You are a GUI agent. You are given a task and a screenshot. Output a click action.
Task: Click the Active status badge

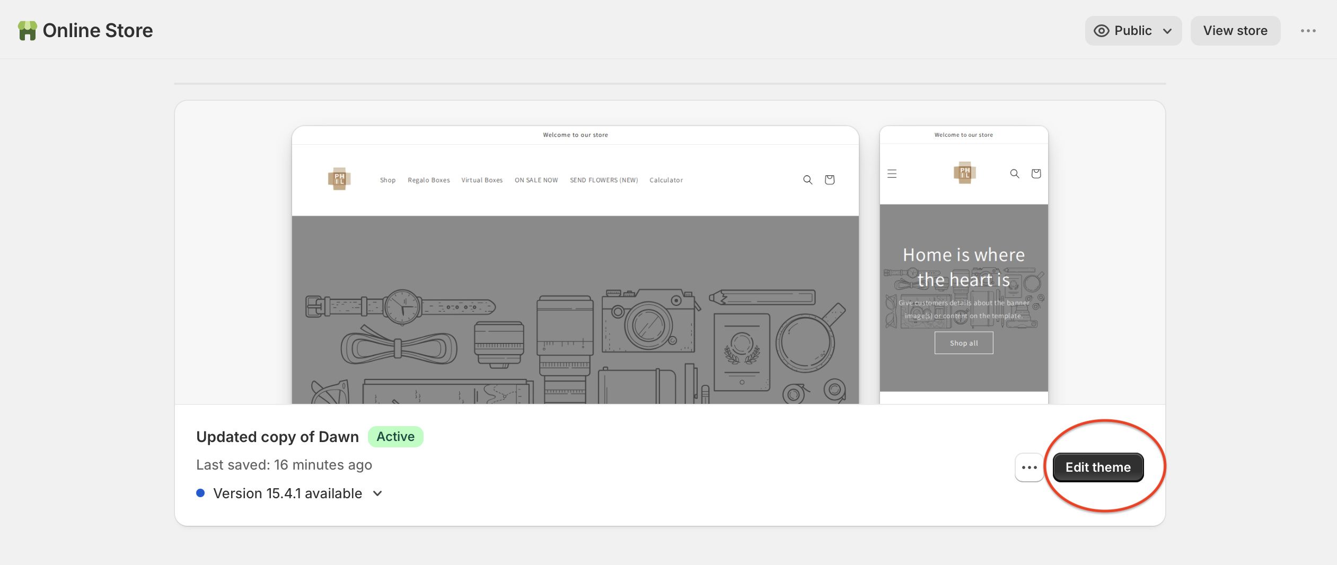pos(395,437)
